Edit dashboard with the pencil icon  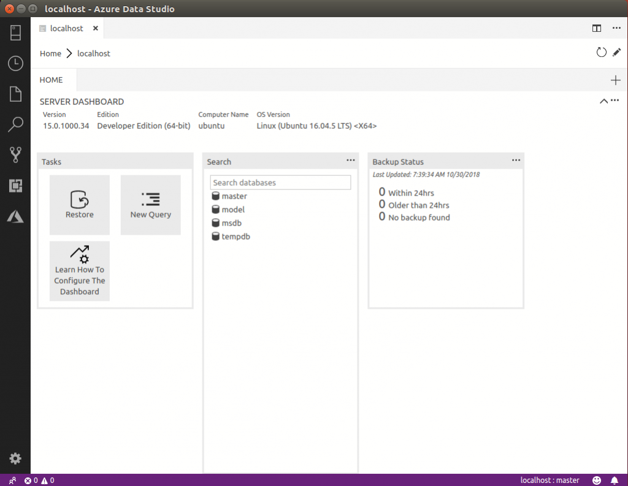(x=617, y=53)
